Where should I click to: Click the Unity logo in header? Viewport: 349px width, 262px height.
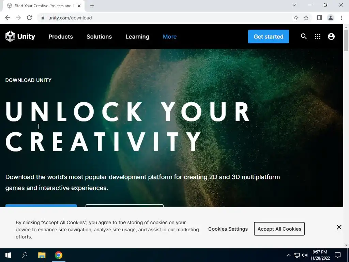click(20, 37)
